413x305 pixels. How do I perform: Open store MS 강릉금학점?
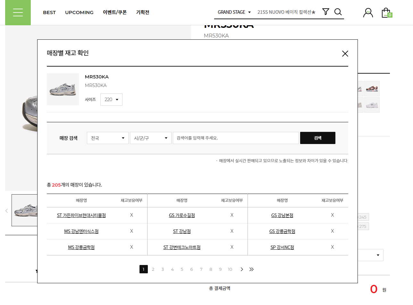[81, 247]
